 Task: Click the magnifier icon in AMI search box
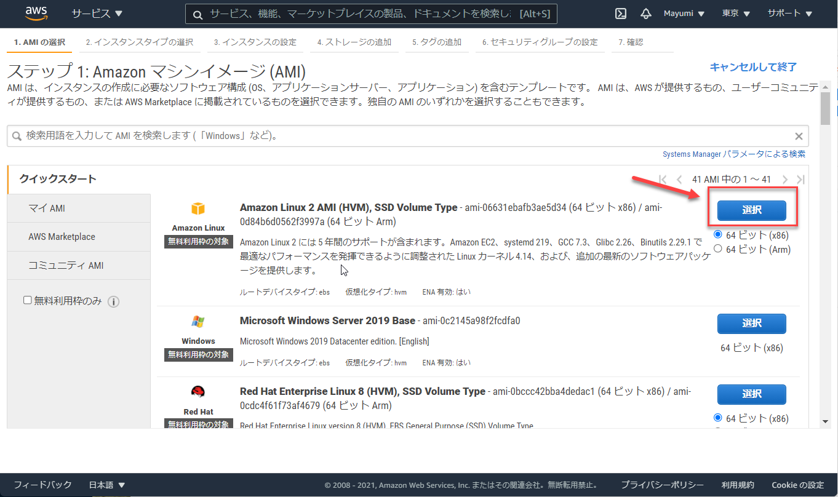[x=17, y=136]
